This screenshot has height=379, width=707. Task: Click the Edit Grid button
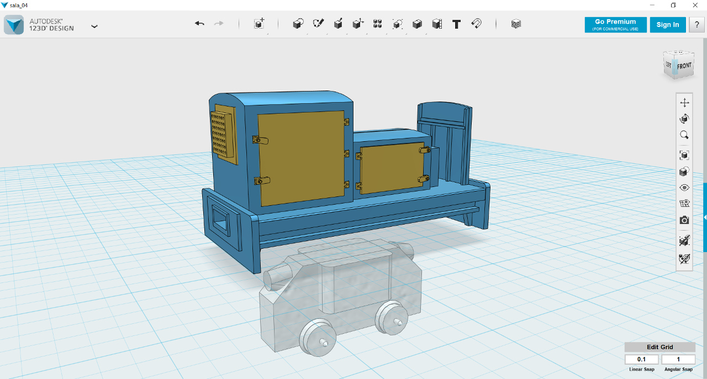click(x=660, y=347)
